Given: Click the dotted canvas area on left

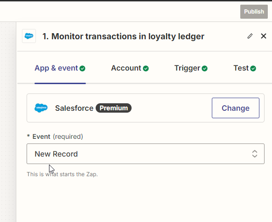Looking at the screenshot, I should coord(8,122).
